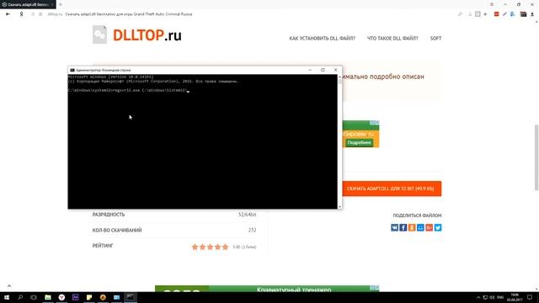Image resolution: width=539 pixels, height=303 pixels.
Task: Switch to Command Prompt taskbar icon
Action: 131,297
